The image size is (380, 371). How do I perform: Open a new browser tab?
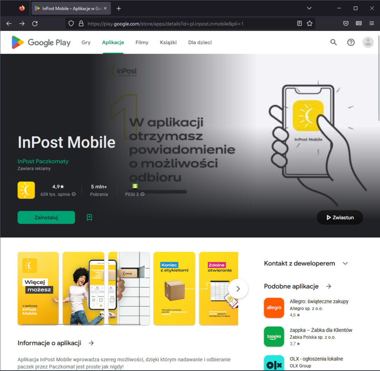119,8
